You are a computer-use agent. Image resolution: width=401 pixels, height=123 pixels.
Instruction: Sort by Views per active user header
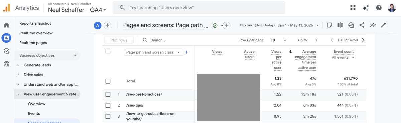click(x=276, y=60)
